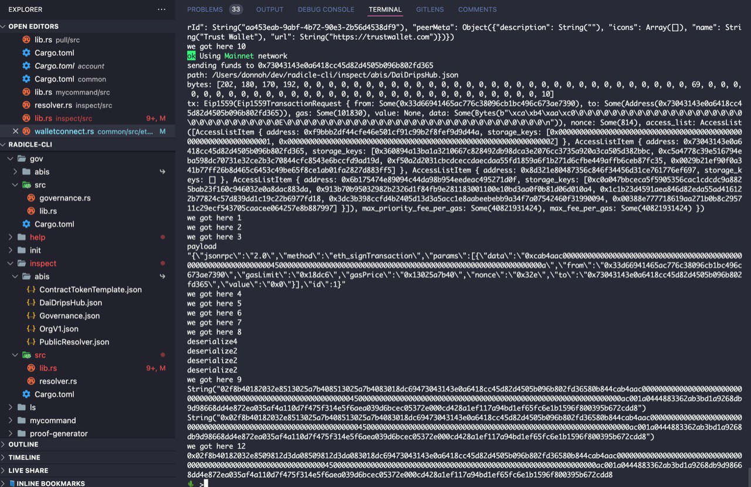Expand the mycommand folder
Viewport: 751px width, 487px height.
point(10,420)
